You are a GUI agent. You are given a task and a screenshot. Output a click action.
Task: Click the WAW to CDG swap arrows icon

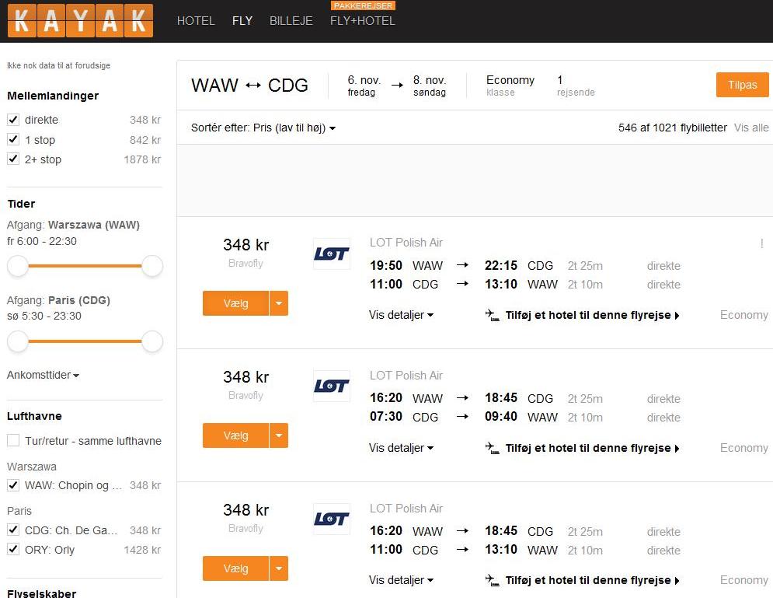click(253, 86)
